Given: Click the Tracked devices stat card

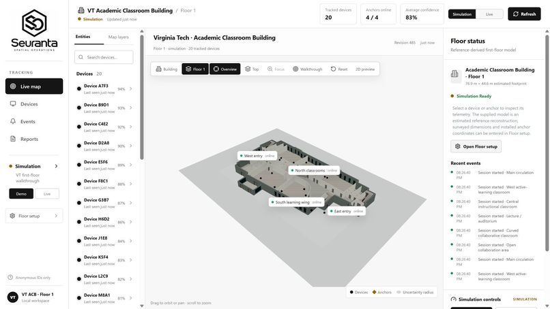Looking at the screenshot, I should coord(338,14).
